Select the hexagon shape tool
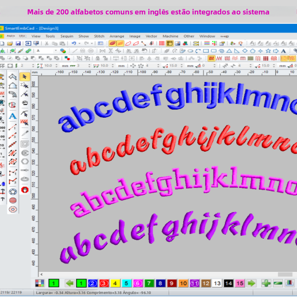Screen dimensions: 297x297 pos(25,162)
